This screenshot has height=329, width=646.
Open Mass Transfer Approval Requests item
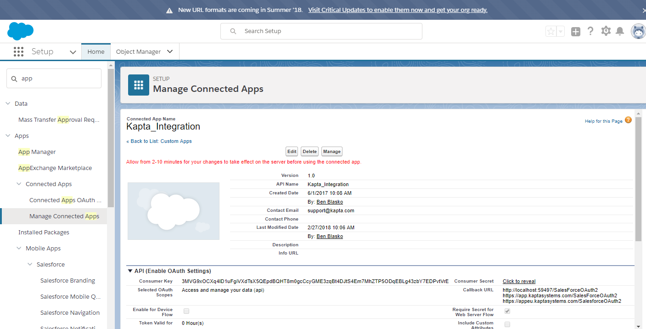click(x=59, y=119)
